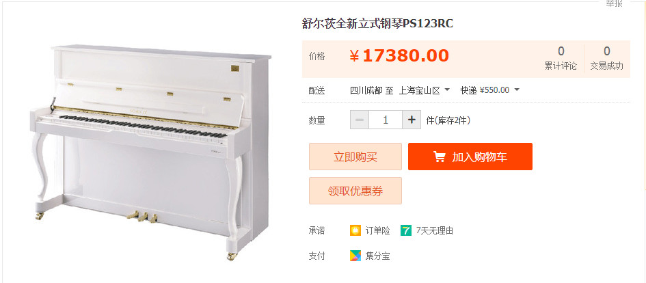The image size is (646, 283).
Task: Open the 快递 ¥550.00 shipping dropdown
Action: (490, 90)
